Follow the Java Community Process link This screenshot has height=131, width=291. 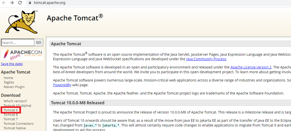tap(206, 59)
